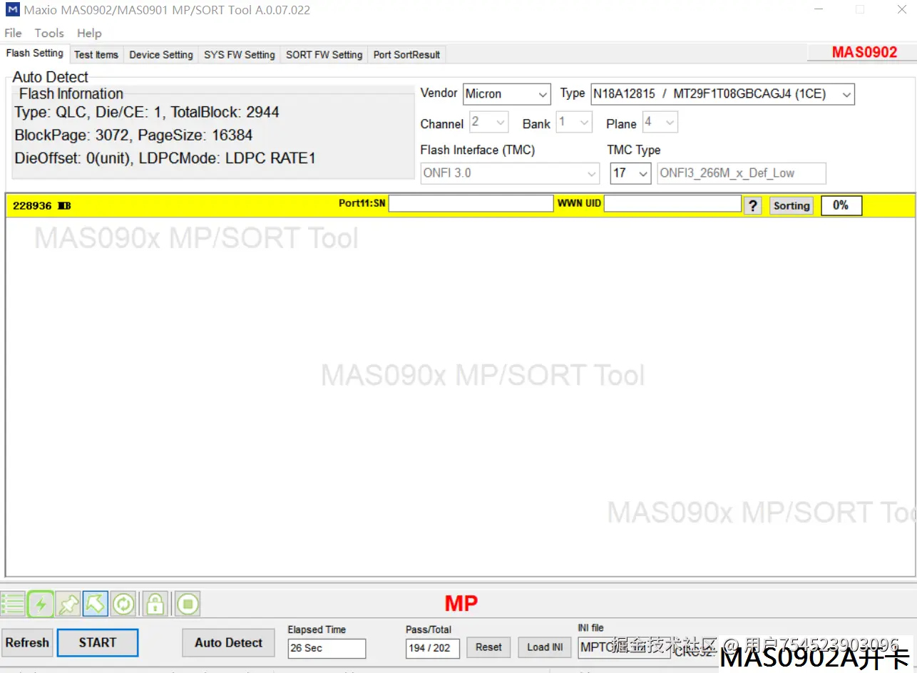Screen dimensions: 917x673
Task: Open the Tools menu
Action: click(x=49, y=33)
